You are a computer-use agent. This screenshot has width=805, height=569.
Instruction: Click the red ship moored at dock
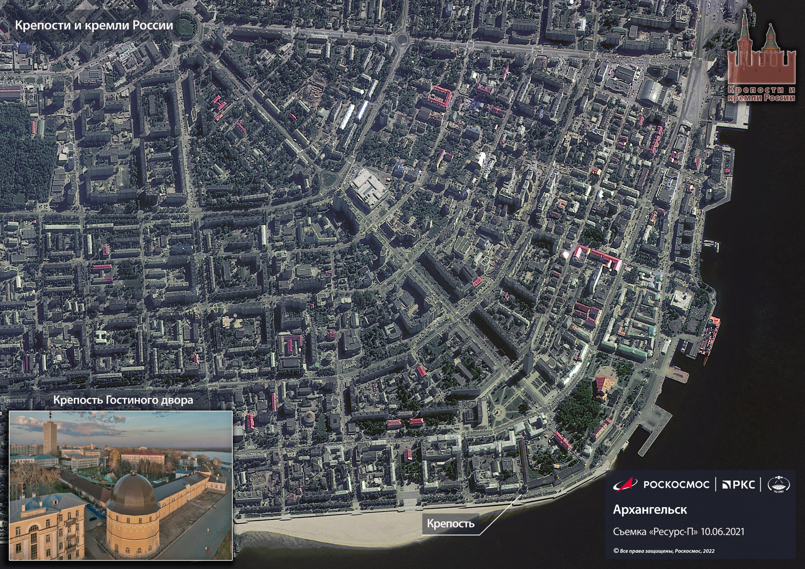tap(710, 334)
